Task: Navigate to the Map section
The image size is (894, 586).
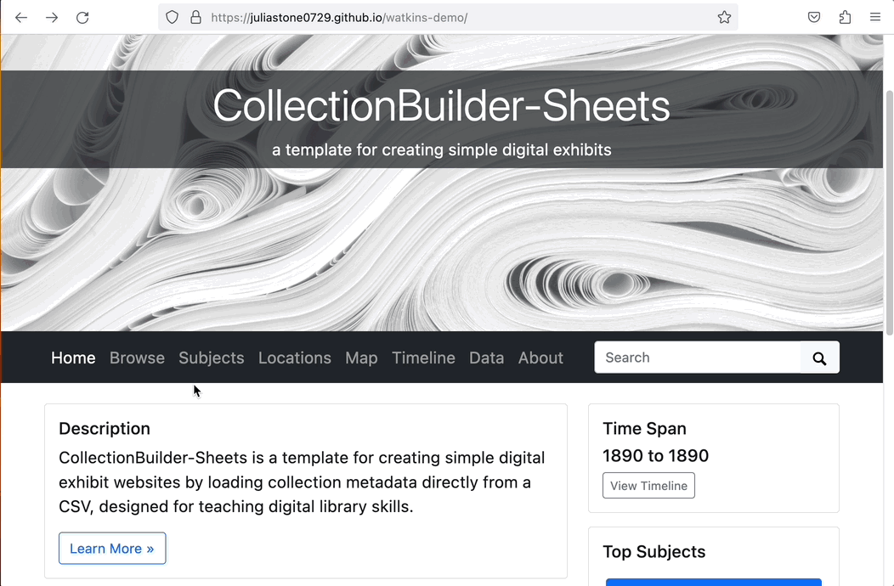Action: pos(360,358)
